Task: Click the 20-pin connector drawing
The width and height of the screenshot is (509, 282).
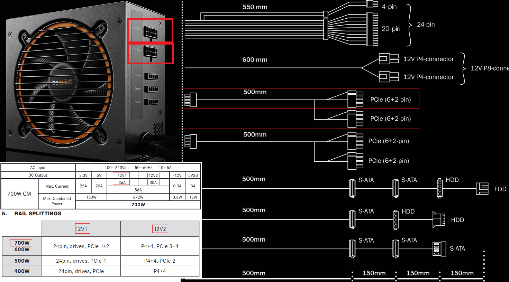Action: [x=372, y=29]
